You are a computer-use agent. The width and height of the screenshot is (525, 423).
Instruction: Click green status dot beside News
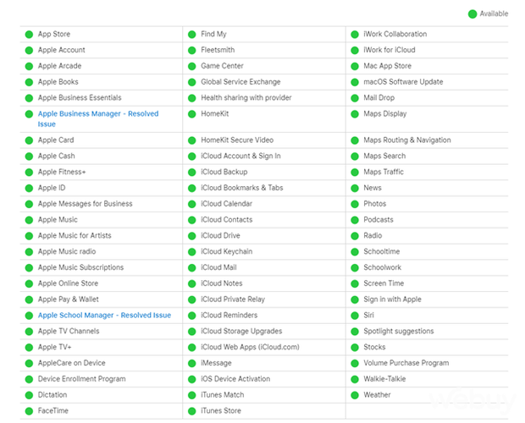pos(355,189)
